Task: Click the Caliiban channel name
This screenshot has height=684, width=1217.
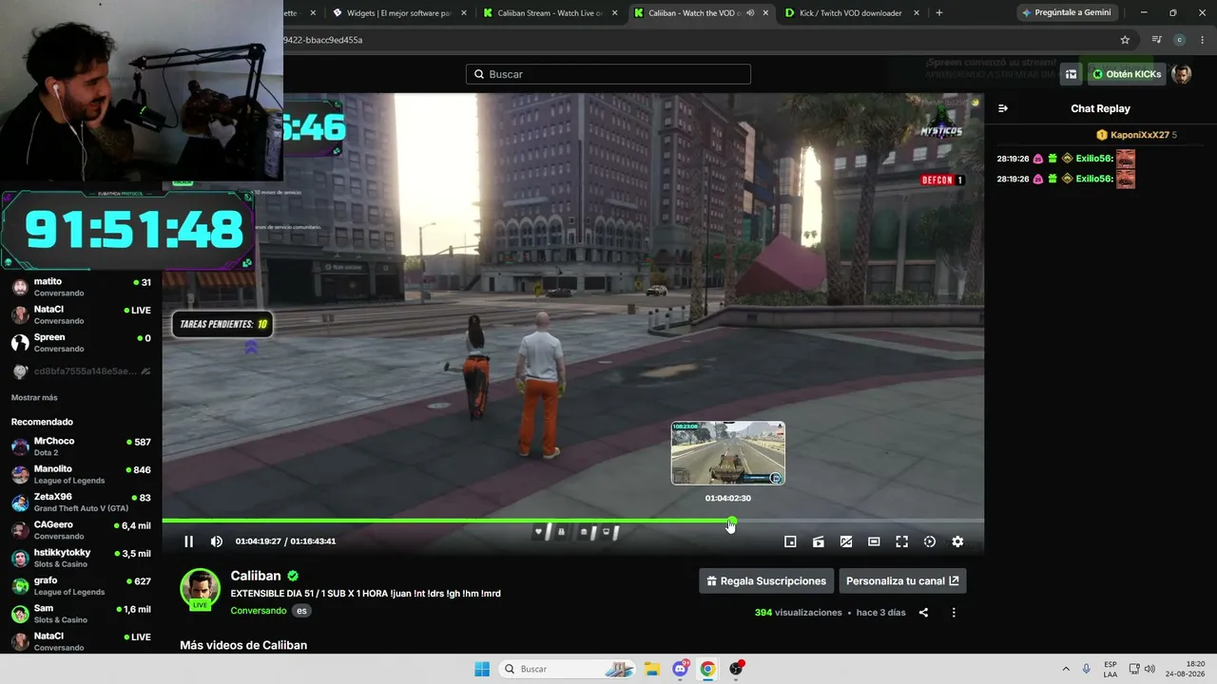Action: tap(256, 576)
